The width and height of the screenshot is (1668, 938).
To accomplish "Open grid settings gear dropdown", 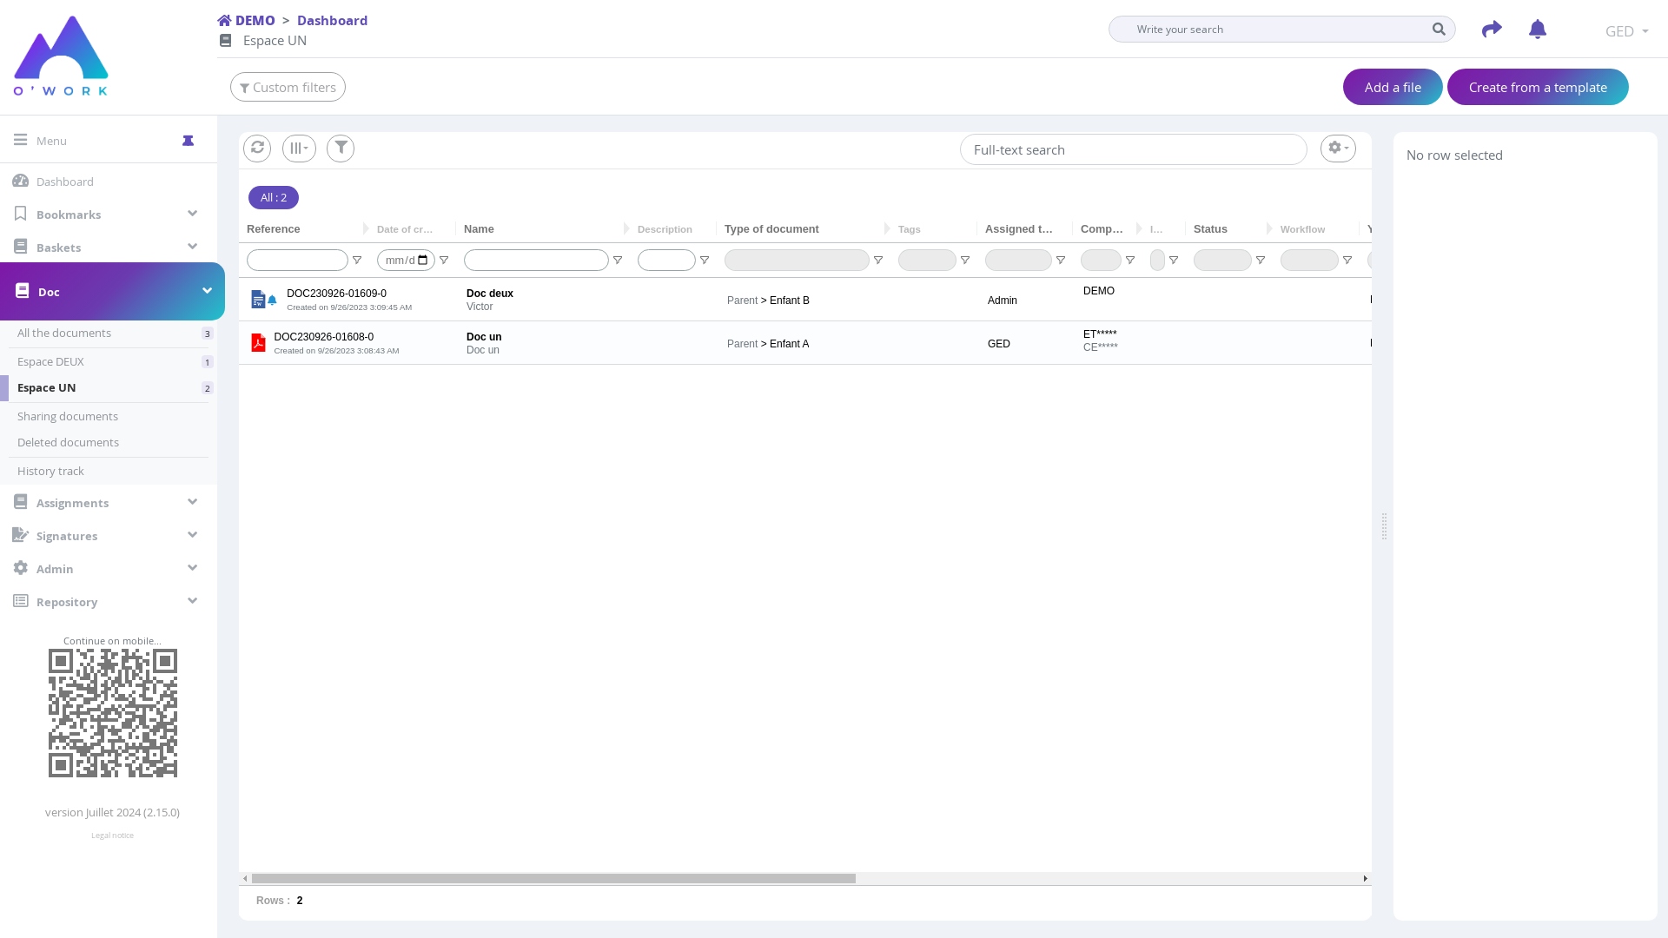I will [x=1338, y=149].
